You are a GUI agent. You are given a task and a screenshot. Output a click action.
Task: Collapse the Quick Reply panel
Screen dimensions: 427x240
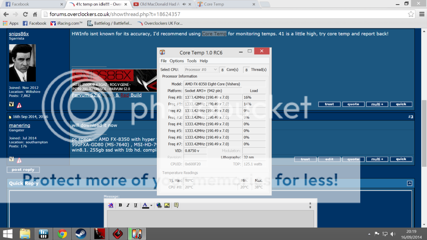pyautogui.click(x=409, y=183)
